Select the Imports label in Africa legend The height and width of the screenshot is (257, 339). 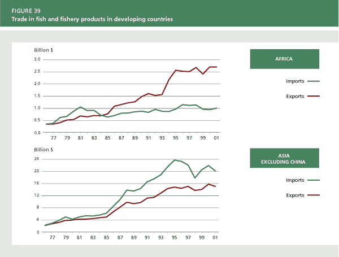pyautogui.click(x=295, y=81)
